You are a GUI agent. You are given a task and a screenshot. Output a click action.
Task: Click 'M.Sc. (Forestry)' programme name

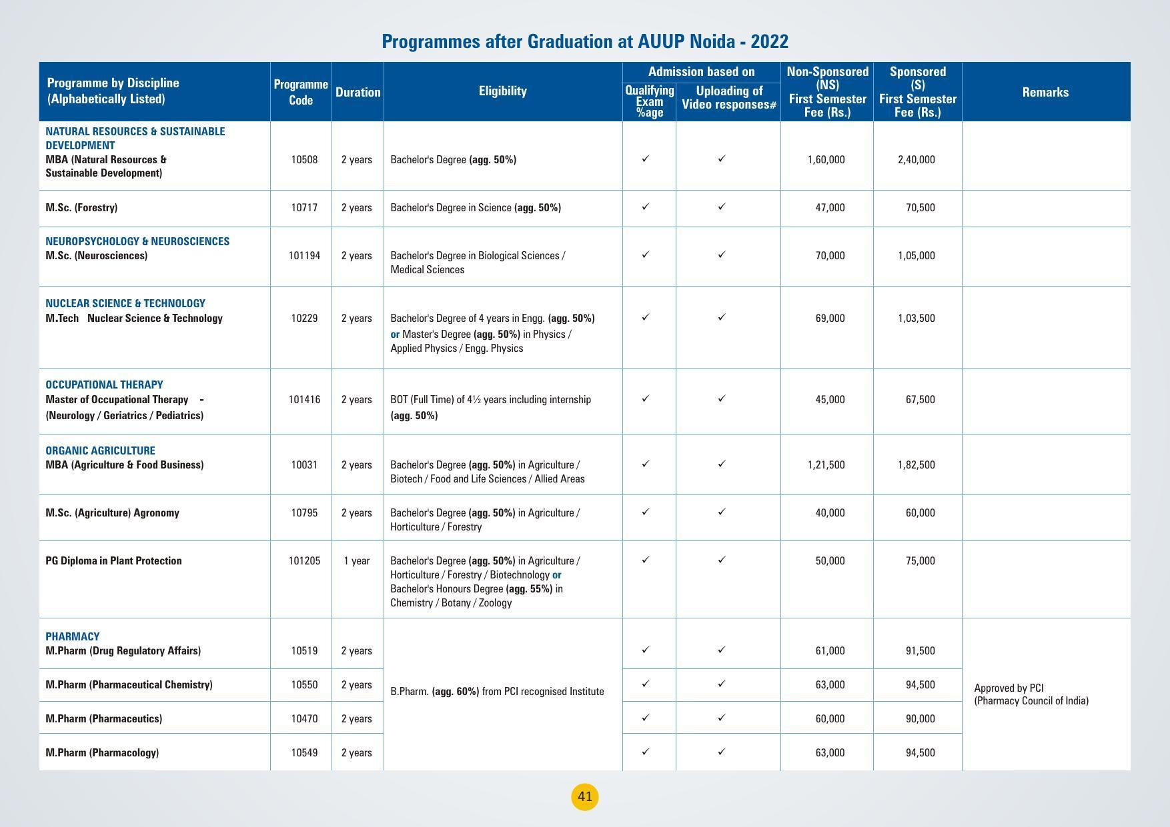pyautogui.click(x=81, y=207)
